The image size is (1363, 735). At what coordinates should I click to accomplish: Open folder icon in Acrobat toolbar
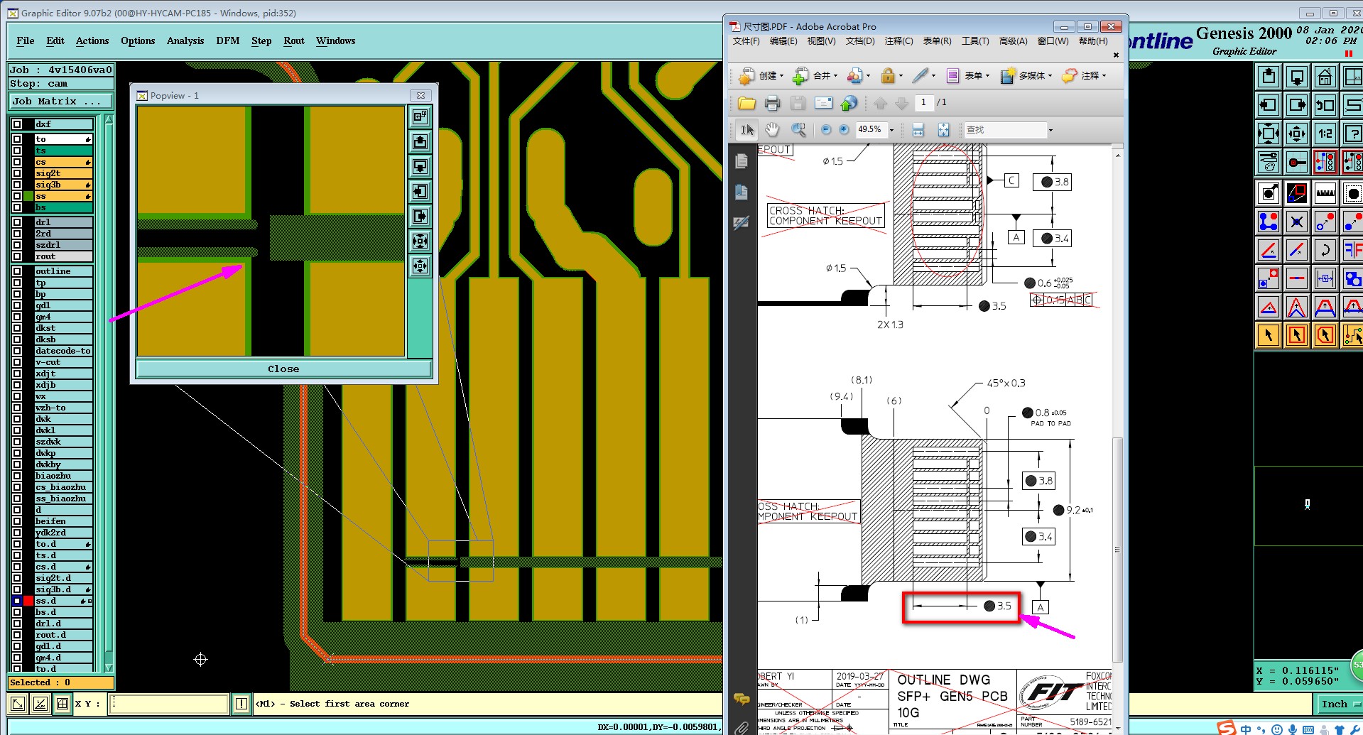pos(746,104)
